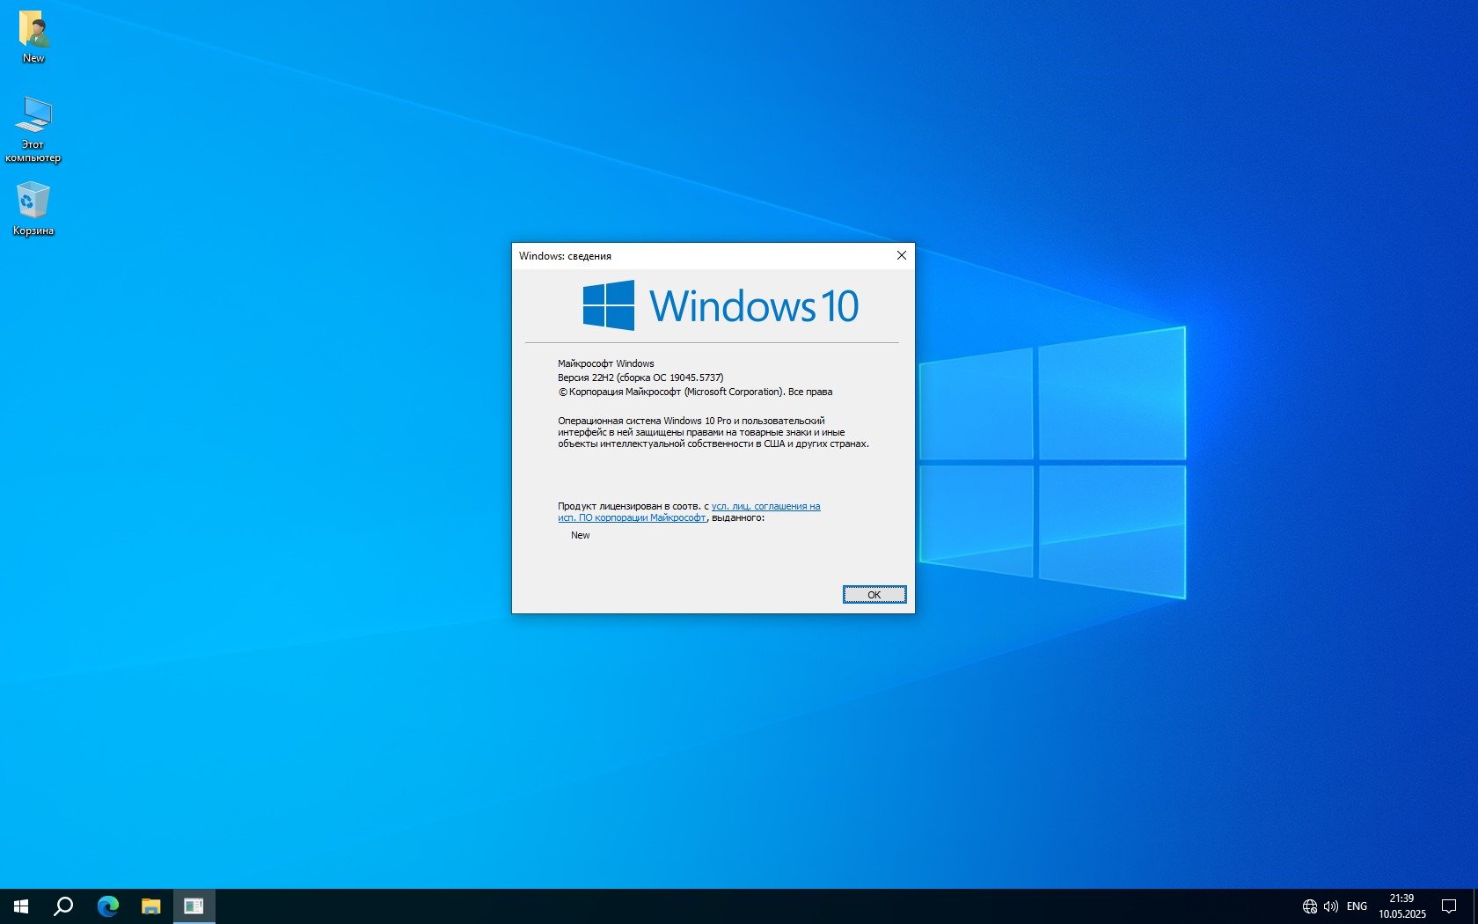Click the active winver app taskbar button
The width and height of the screenshot is (1478, 924).
point(194,906)
